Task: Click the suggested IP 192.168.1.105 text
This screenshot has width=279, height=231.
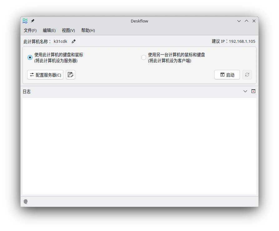Action: pyautogui.click(x=242, y=41)
